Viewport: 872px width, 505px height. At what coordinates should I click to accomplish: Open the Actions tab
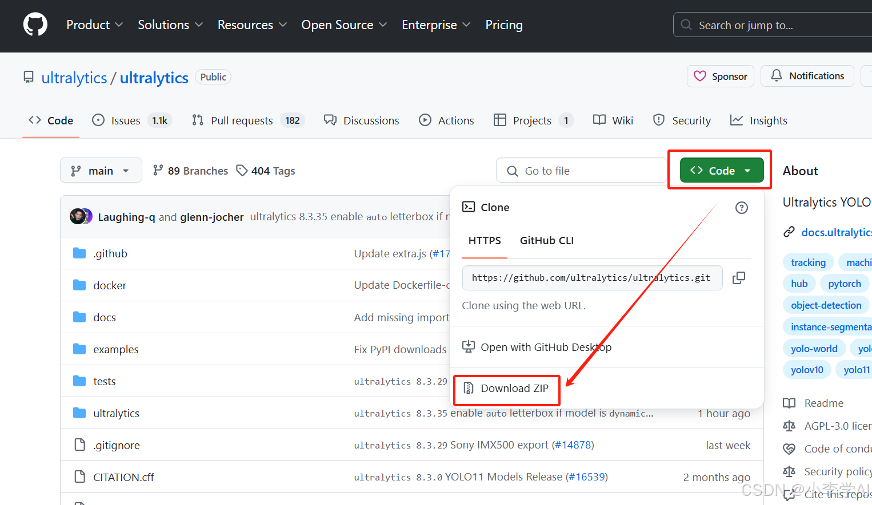tap(446, 120)
